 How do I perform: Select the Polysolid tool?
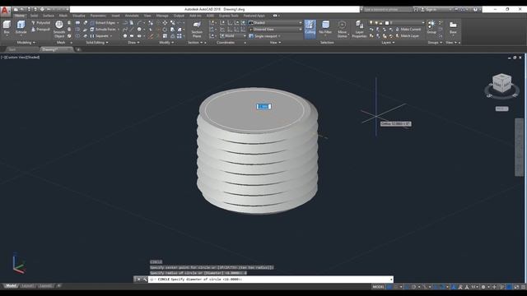[40, 23]
